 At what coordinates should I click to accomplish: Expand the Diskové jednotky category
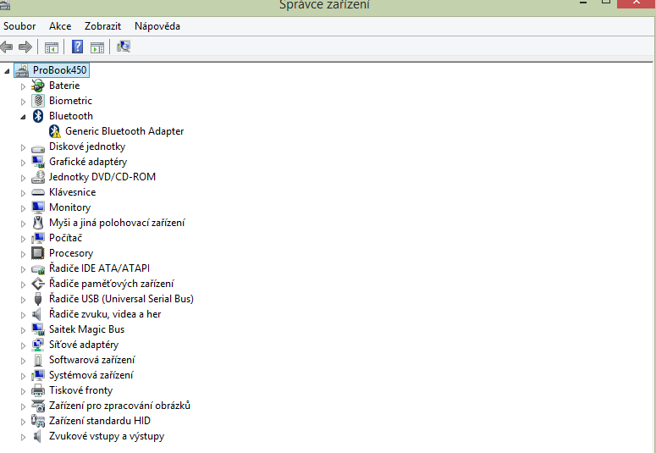point(23,147)
